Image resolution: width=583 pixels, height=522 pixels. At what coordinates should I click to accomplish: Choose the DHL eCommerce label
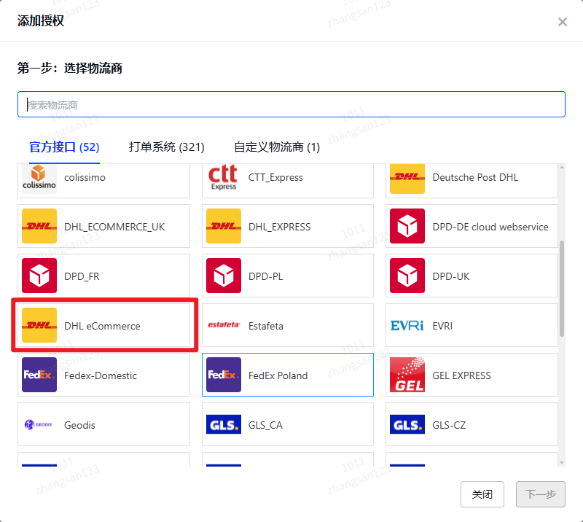tap(102, 327)
